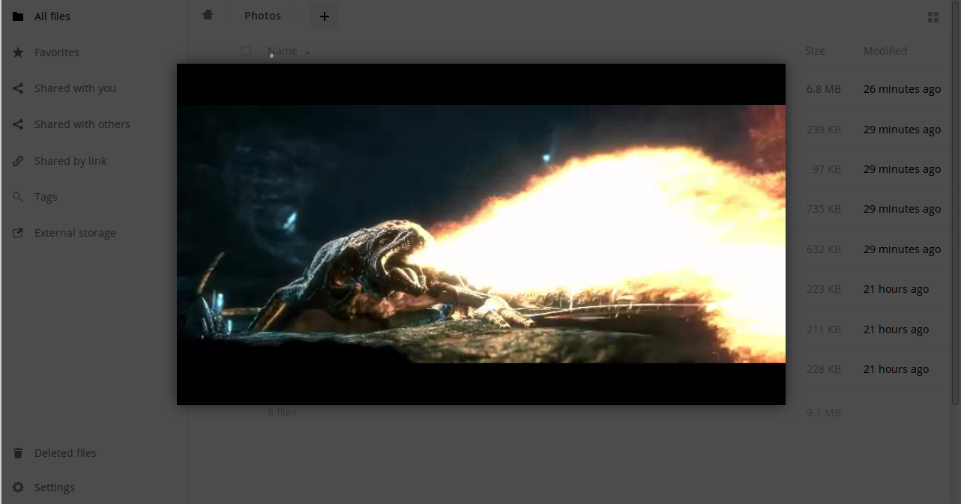Click the Photos breadcrumb link
Image resolution: width=961 pixels, height=504 pixels.
(262, 16)
